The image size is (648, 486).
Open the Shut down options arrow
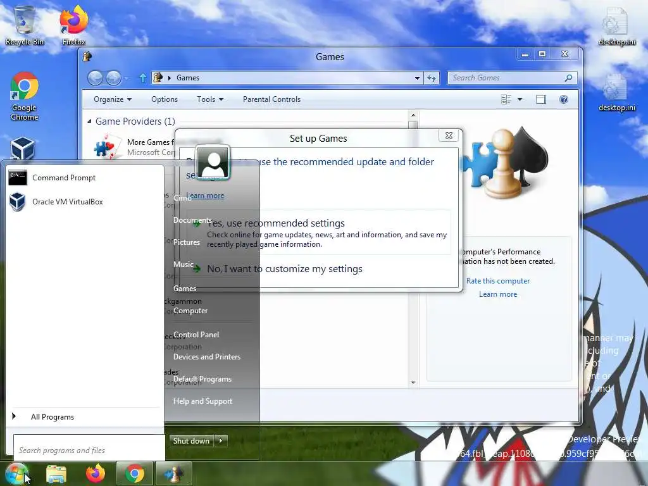coord(221,440)
